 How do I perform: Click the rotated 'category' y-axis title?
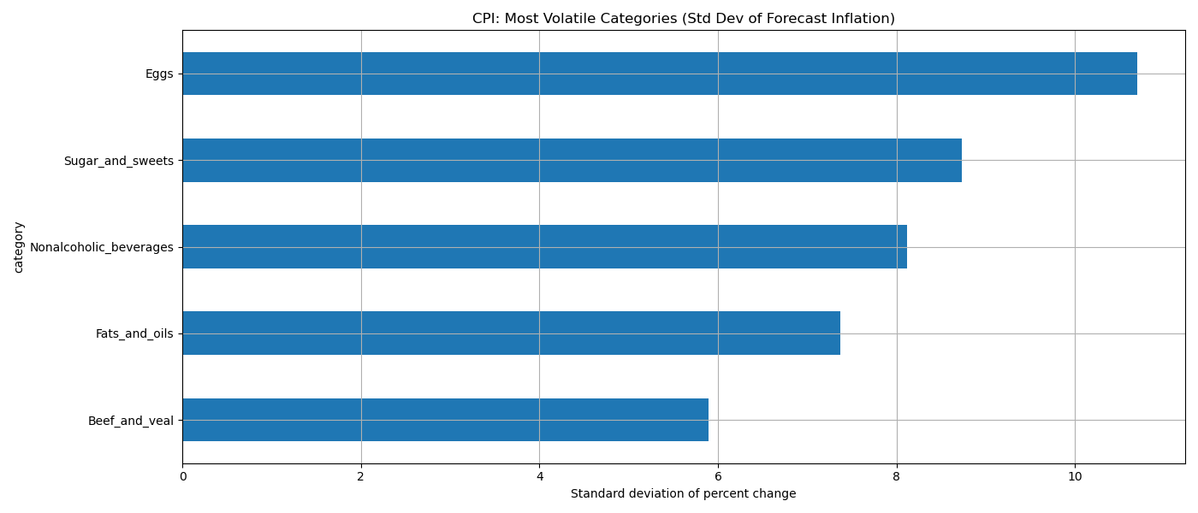19,247
